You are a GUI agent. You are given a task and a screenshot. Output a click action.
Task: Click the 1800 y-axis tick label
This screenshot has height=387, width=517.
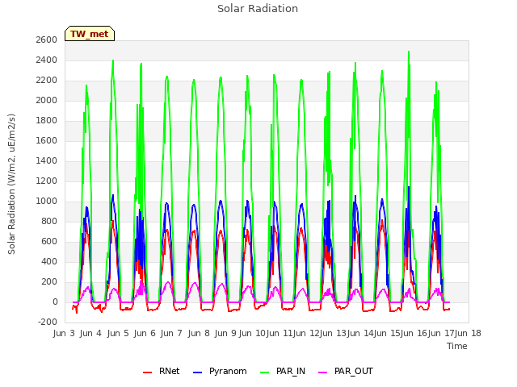coord(47,120)
